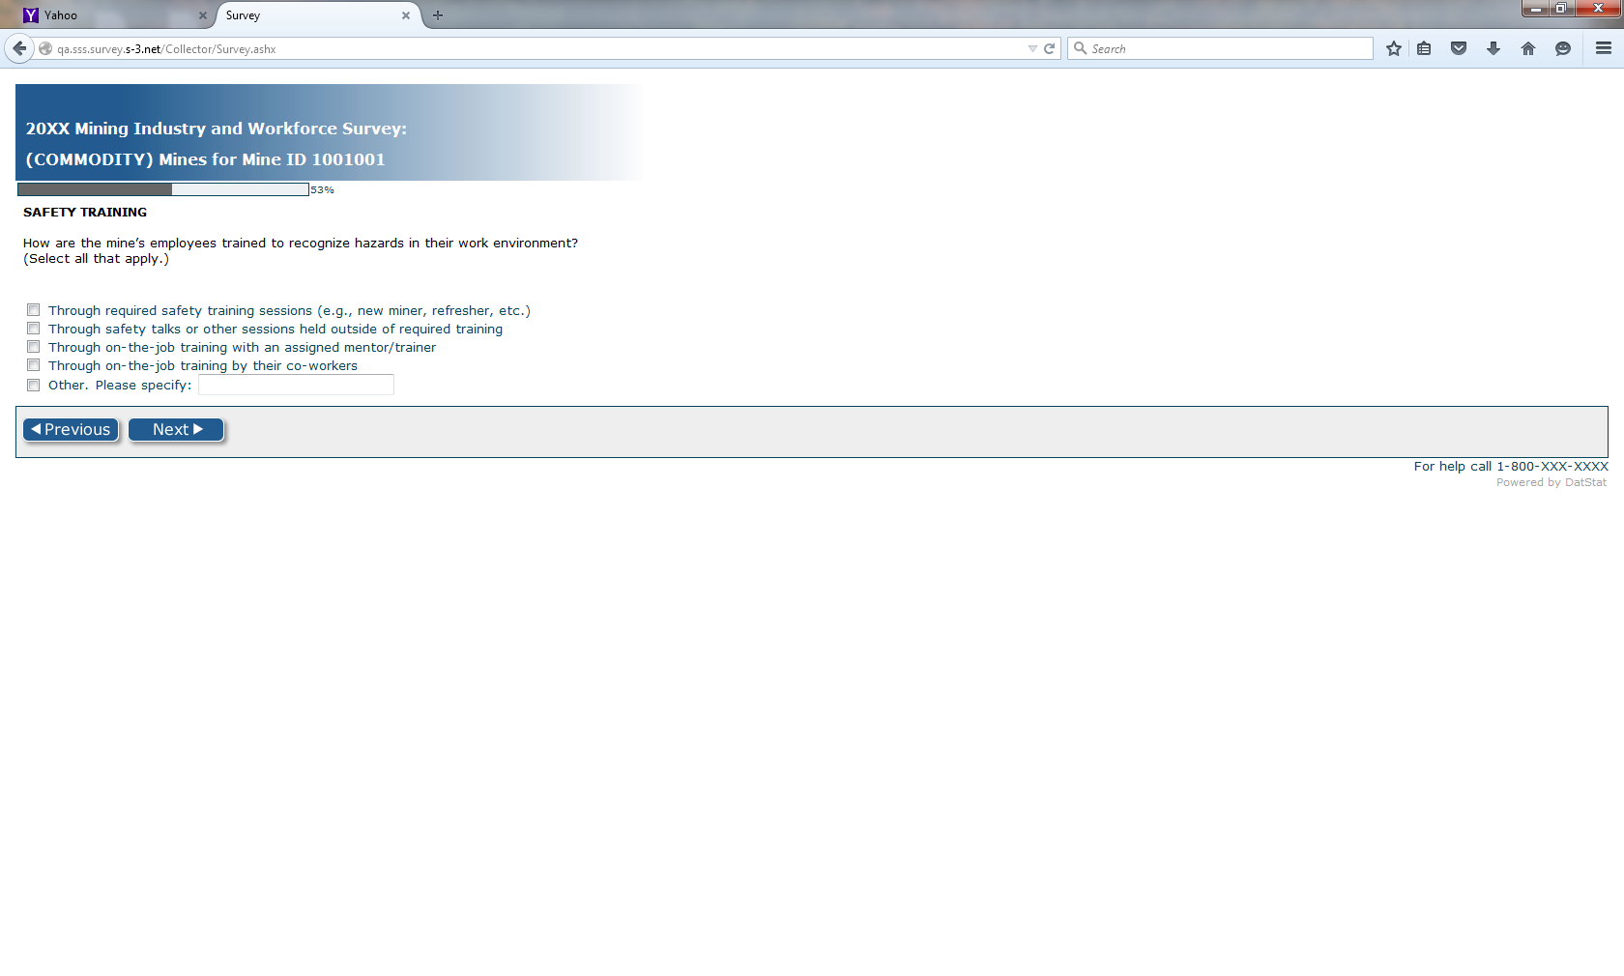The width and height of the screenshot is (1624, 976).
Task: Open the Pocket icon in toolbar
Action: click(x=1459, y=48)
